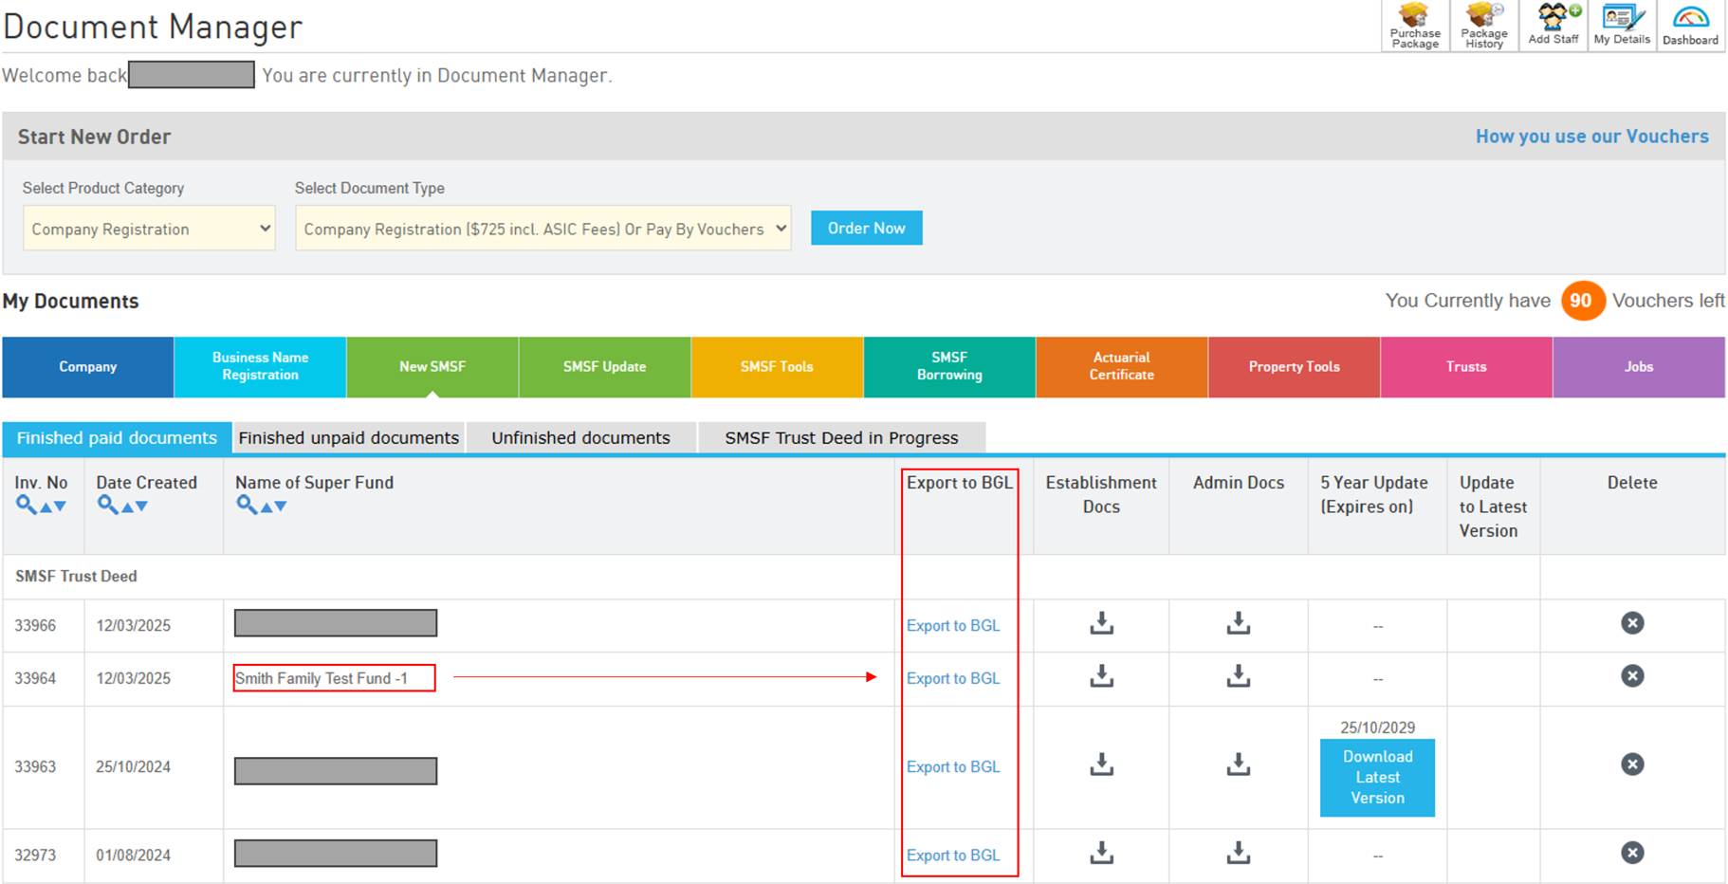Click Download Latest Version button
This screenshot has height=884, width=1728.
coord(1377,778)
